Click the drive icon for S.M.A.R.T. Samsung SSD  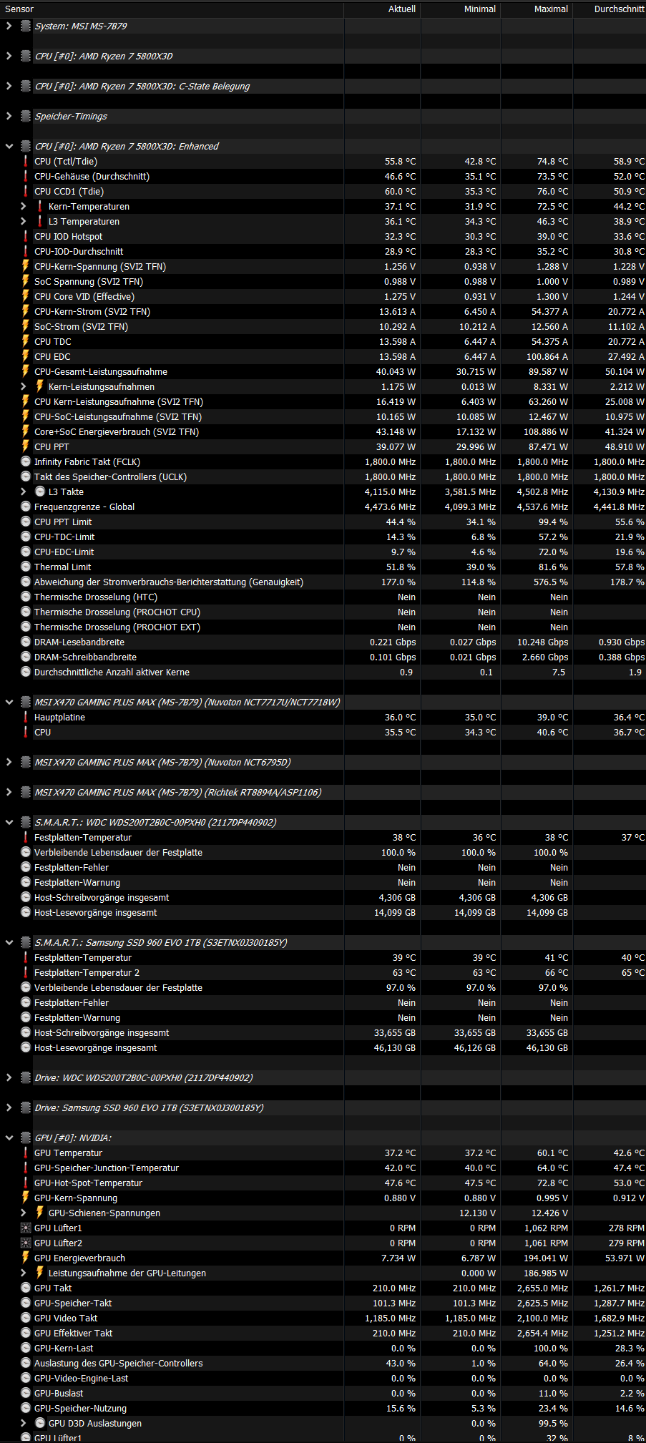tap(26, 942)
